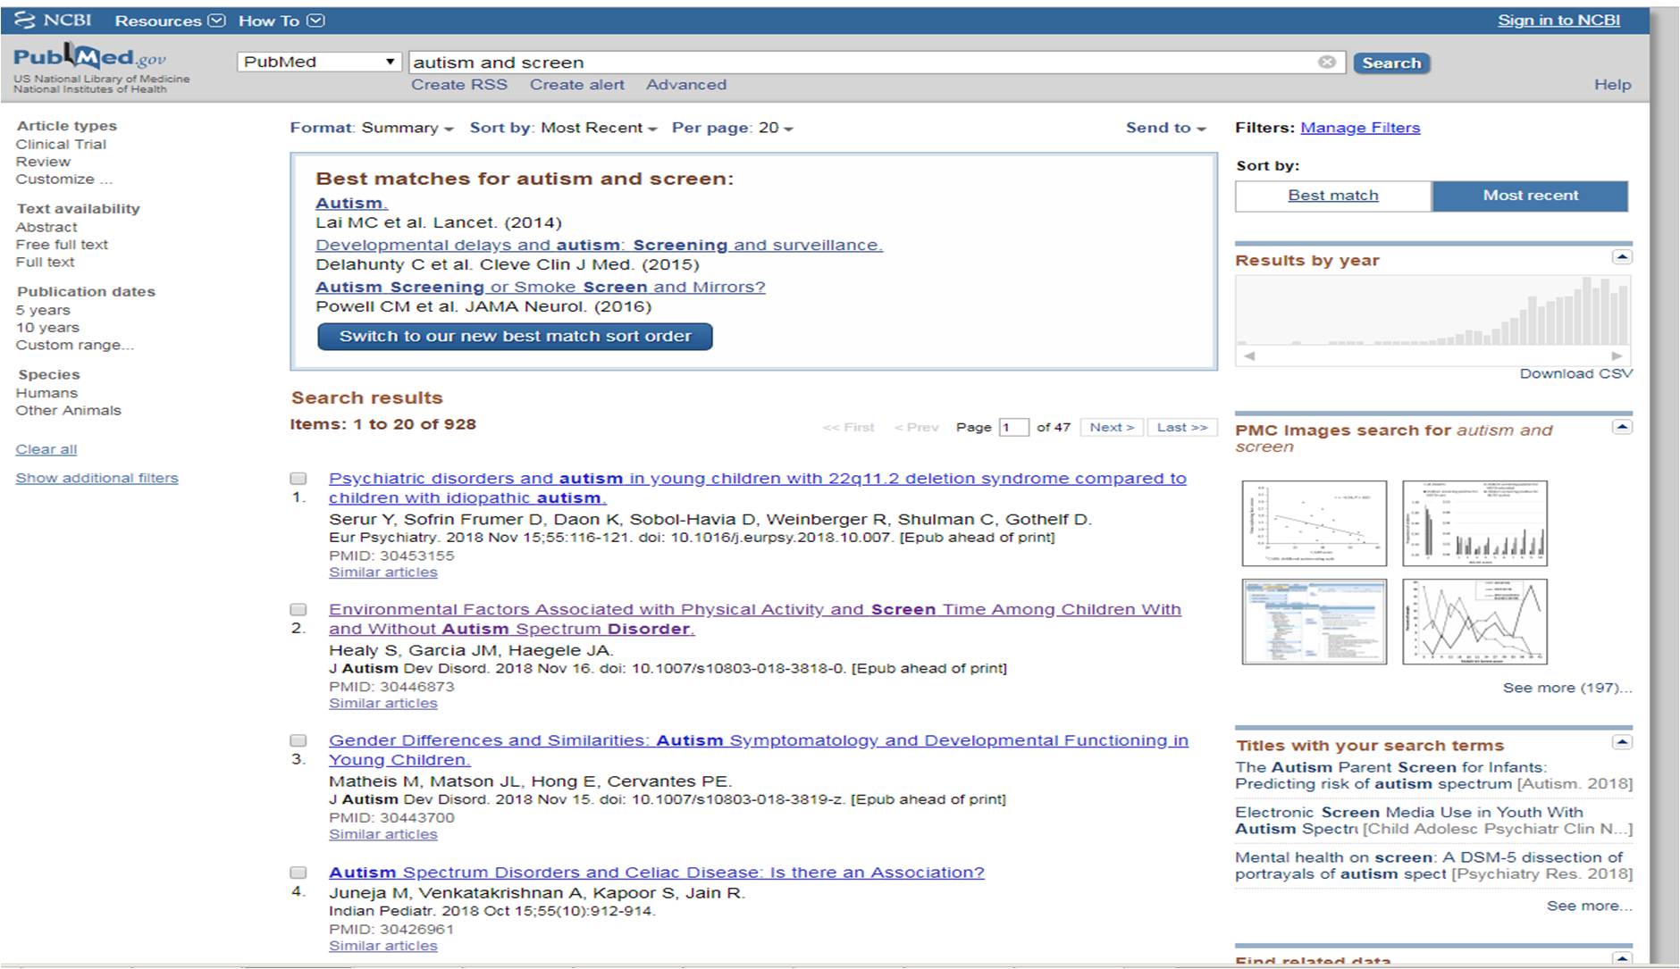Click the page number input box
The height and width of the screenshot is (969, 1680).
pos(1013,428)
